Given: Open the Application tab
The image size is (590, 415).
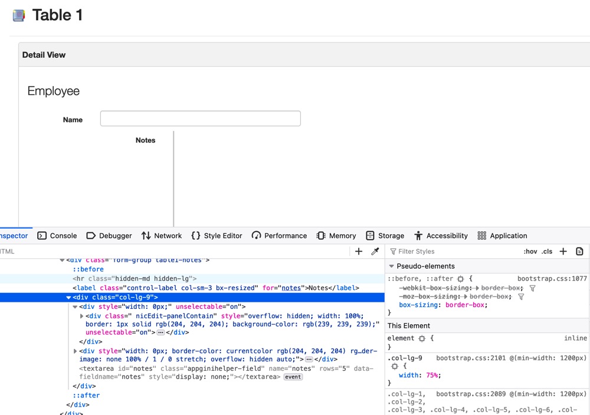Looking at the screenshot, I should pos(502,236).
